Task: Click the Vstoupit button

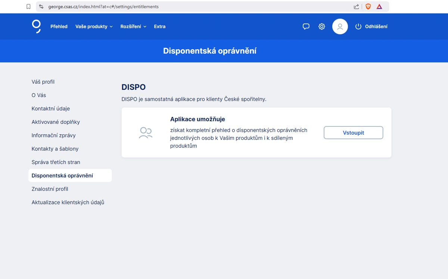Action: pos(354,133)
